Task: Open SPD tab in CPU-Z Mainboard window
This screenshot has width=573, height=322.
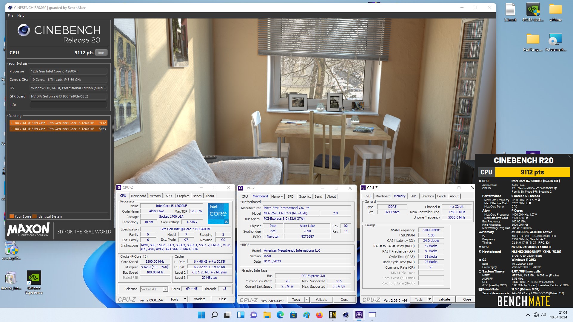Action: tap(290, 196)
